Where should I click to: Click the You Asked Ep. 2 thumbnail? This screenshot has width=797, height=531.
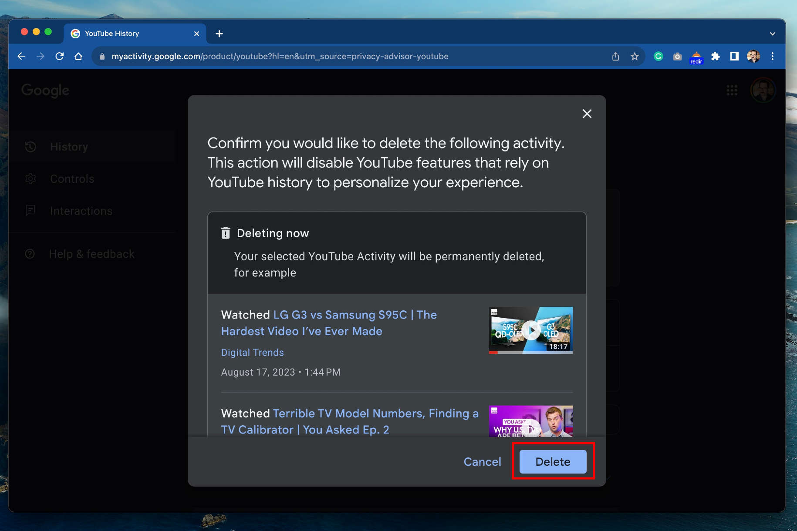pos(530,421)
